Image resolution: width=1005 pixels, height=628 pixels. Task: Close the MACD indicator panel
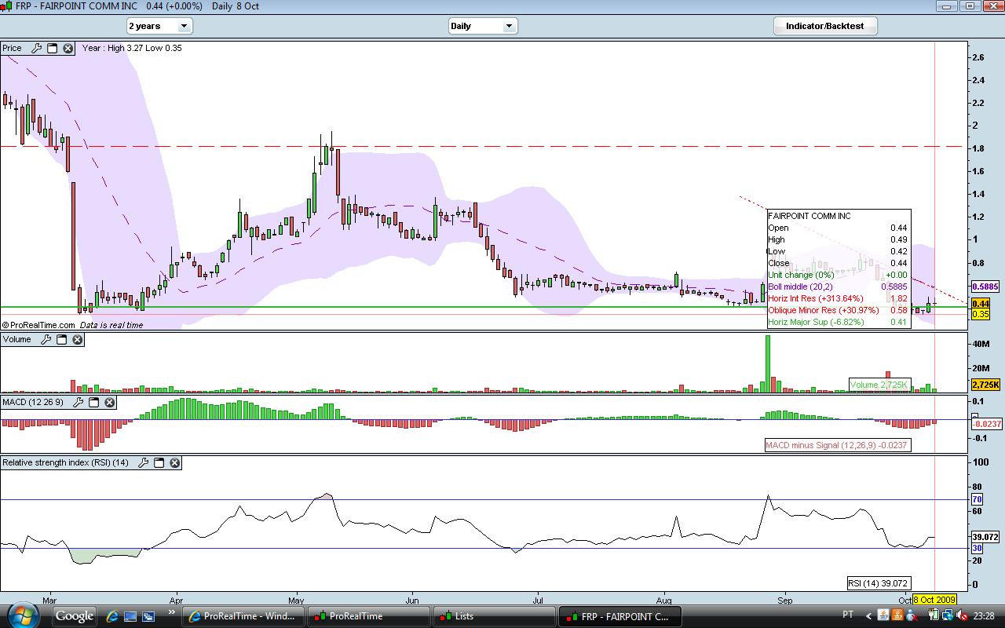(x=109, y=402)
